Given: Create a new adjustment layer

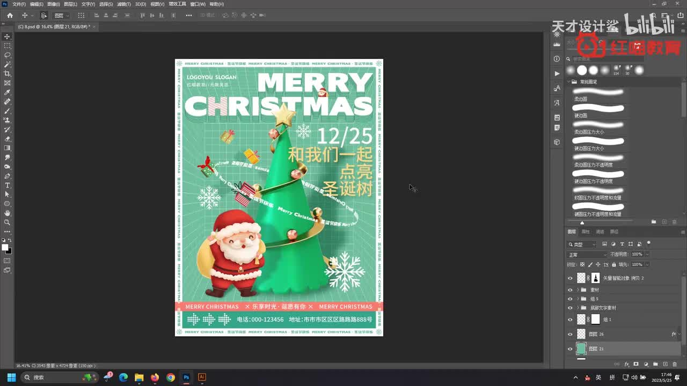Looking at the screenshot, I should (646, 364).
